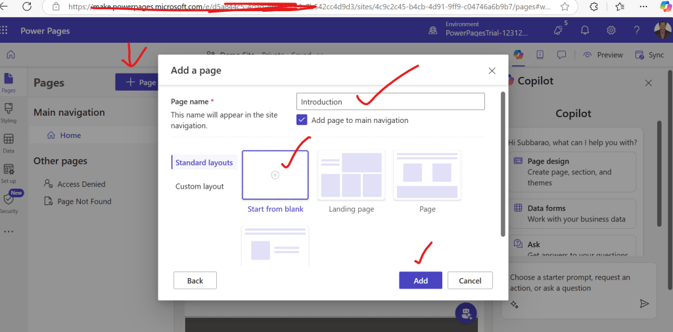The image size is (673, 332).
Task: Close the Copilot panel
Action: pos(648,83)
